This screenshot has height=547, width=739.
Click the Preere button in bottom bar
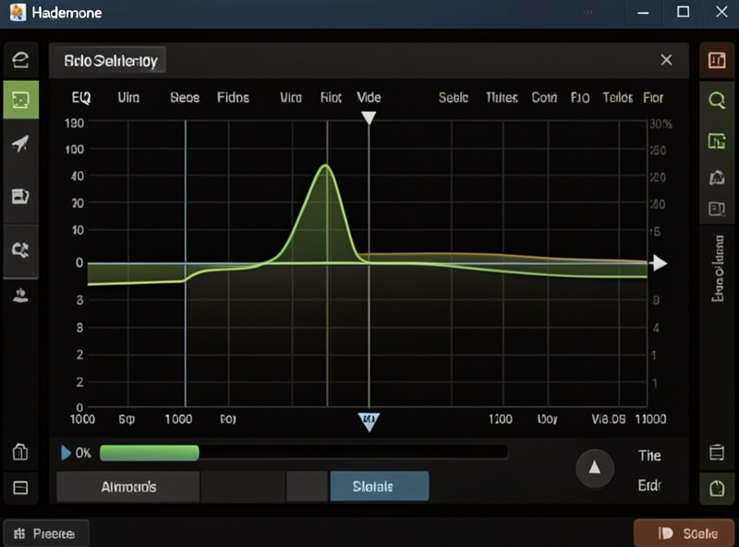click(x=46, y=533)
